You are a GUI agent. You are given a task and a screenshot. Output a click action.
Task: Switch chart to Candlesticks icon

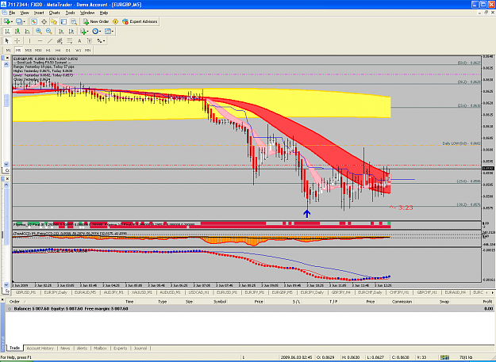tap(17, 31)
